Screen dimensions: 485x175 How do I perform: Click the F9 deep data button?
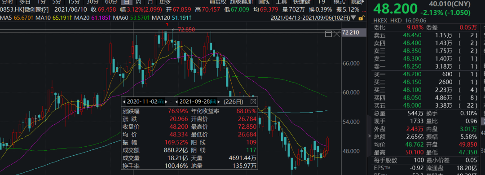point(322,2)
